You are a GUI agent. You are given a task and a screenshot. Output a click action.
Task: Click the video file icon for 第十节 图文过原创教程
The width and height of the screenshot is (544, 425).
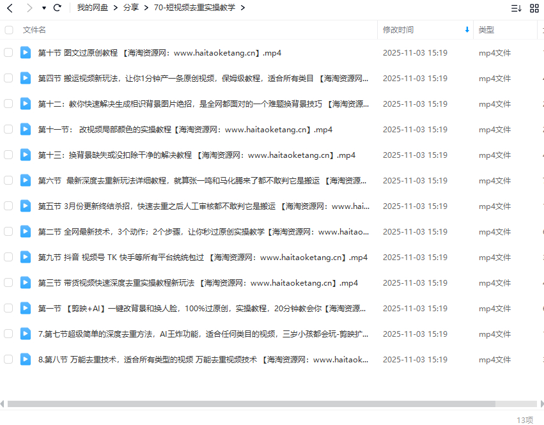25,52
